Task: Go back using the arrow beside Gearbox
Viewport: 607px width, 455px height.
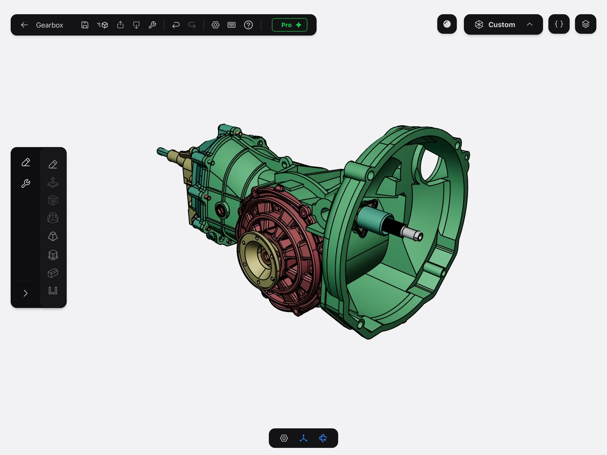Action: 24,25
